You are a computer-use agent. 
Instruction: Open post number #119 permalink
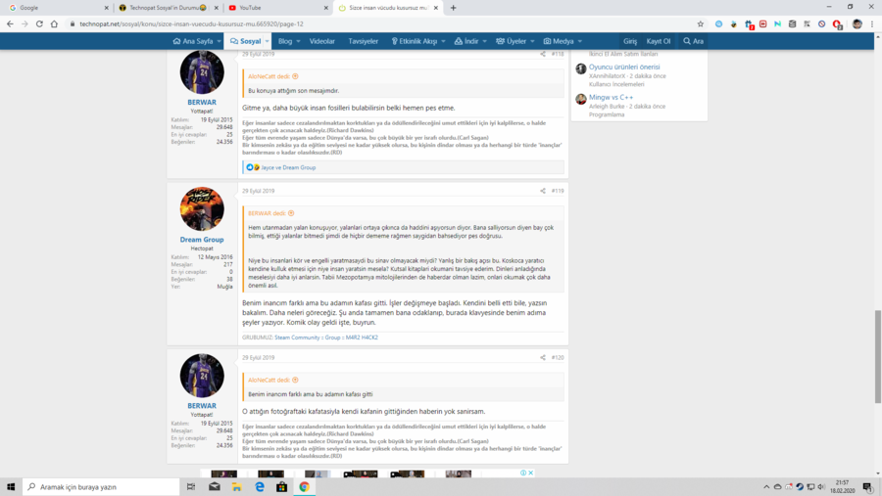coord(558,191)
